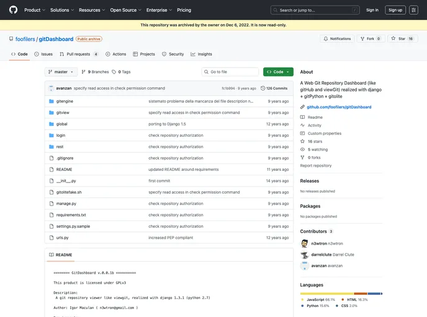Click the star icon in Star button

pyautogui.click(x=393, y=38)
